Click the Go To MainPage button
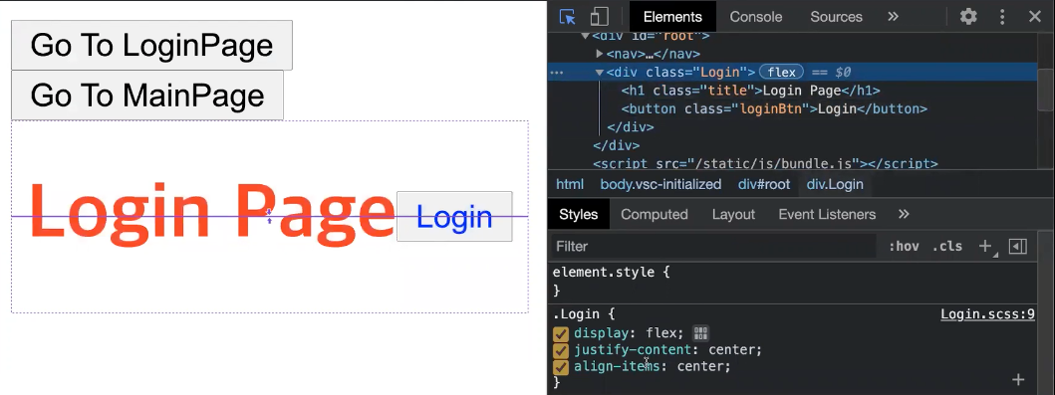The width and height of the screenshot is (1055, 395). [146, 95]
